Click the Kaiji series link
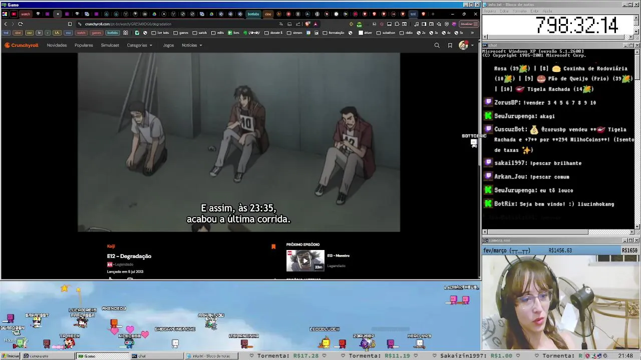This screenshot has width=641, height=360. (111, 246)
